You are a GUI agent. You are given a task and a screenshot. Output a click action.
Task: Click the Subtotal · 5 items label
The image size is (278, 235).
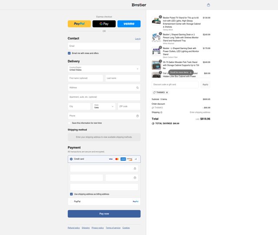[x=159, y=99]
